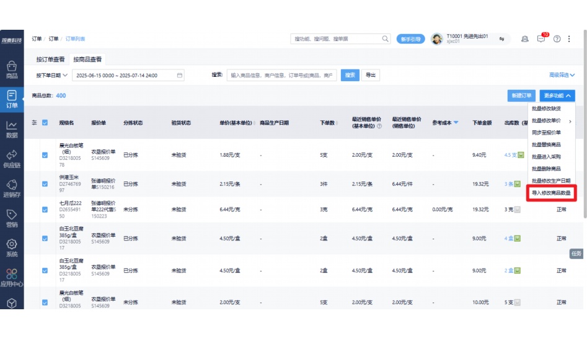The width and height of the screenshot is (587, 339).
Task: Open the message icon with red badge
Action: click(541, 38)
